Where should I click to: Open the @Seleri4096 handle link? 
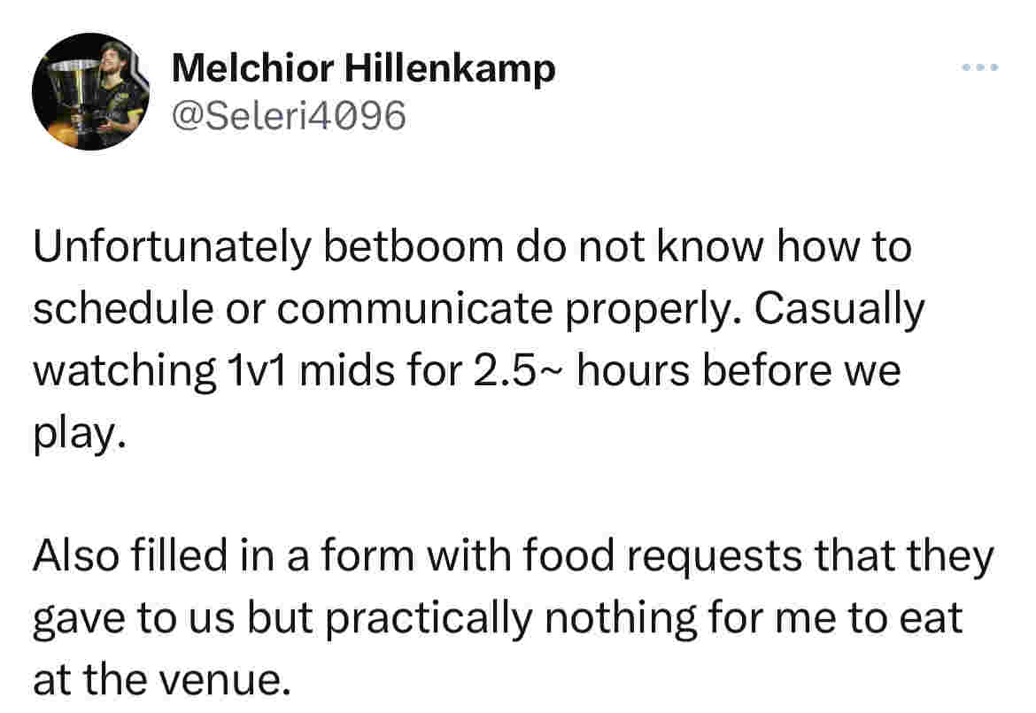point(289,116)
